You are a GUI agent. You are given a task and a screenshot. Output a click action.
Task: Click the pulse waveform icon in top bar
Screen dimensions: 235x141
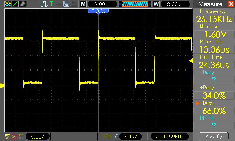click(44, 4)
